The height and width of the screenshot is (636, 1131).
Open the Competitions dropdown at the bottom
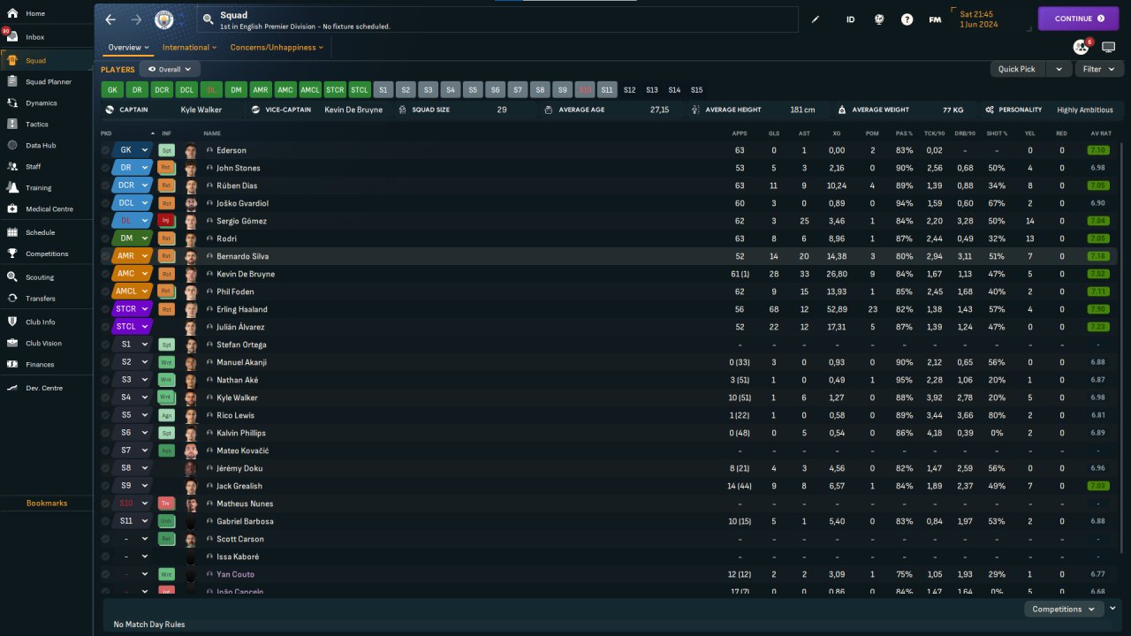point(1063,609)
